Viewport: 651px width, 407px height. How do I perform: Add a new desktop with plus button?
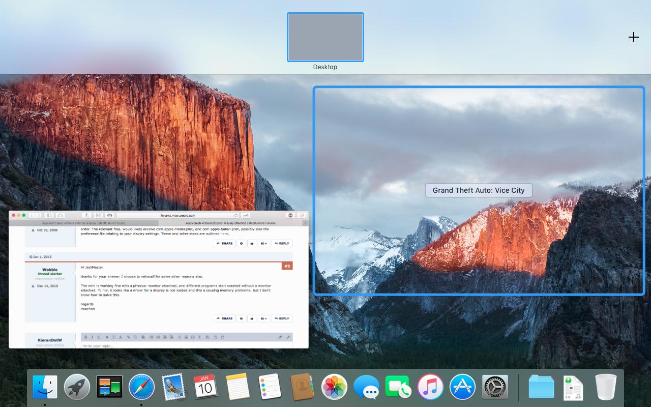pyautogui.click(x=633, y=37)
